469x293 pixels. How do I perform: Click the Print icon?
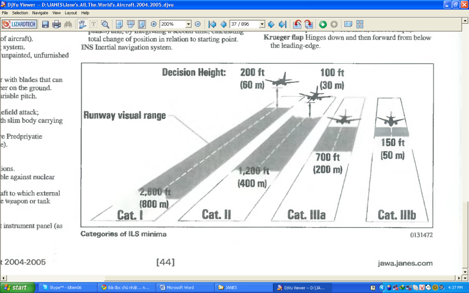pos(57,24)
